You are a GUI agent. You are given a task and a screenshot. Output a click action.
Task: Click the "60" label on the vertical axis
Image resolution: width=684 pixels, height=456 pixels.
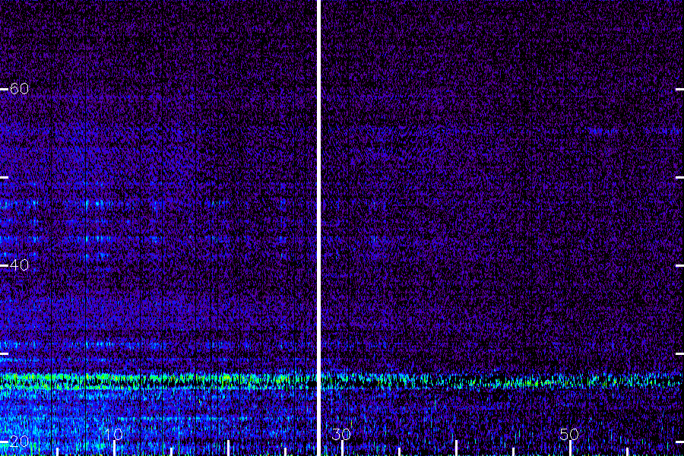pos(19,89)
